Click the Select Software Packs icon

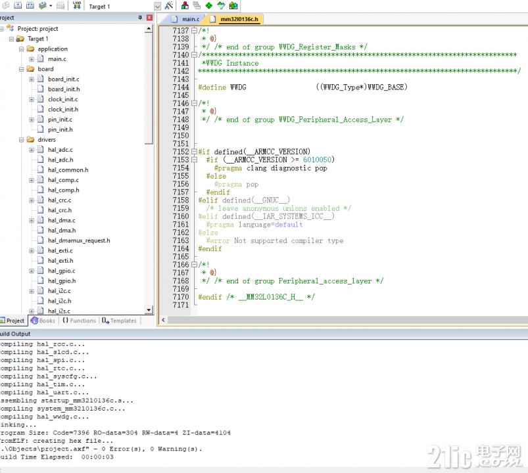221,5
